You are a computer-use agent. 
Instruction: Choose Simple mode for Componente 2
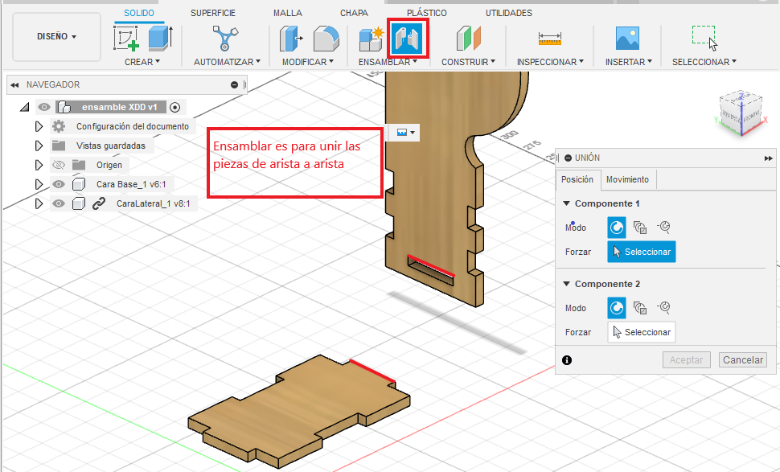616,308
